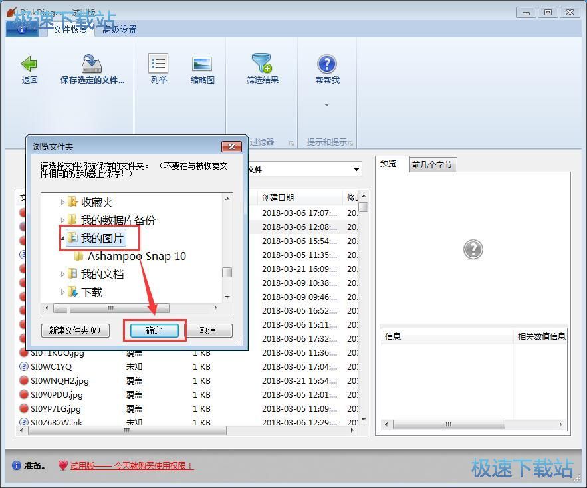Maximize the DiskDigger window

[x=548, y=13]
